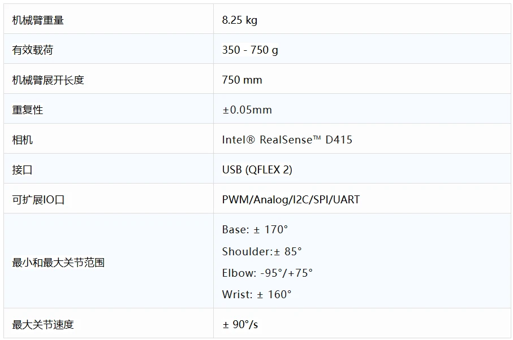The height and width of the screenshot is (340, 513).
Task: Select the USB (QFLEX 2) interface text
Action: coord(257,170)
